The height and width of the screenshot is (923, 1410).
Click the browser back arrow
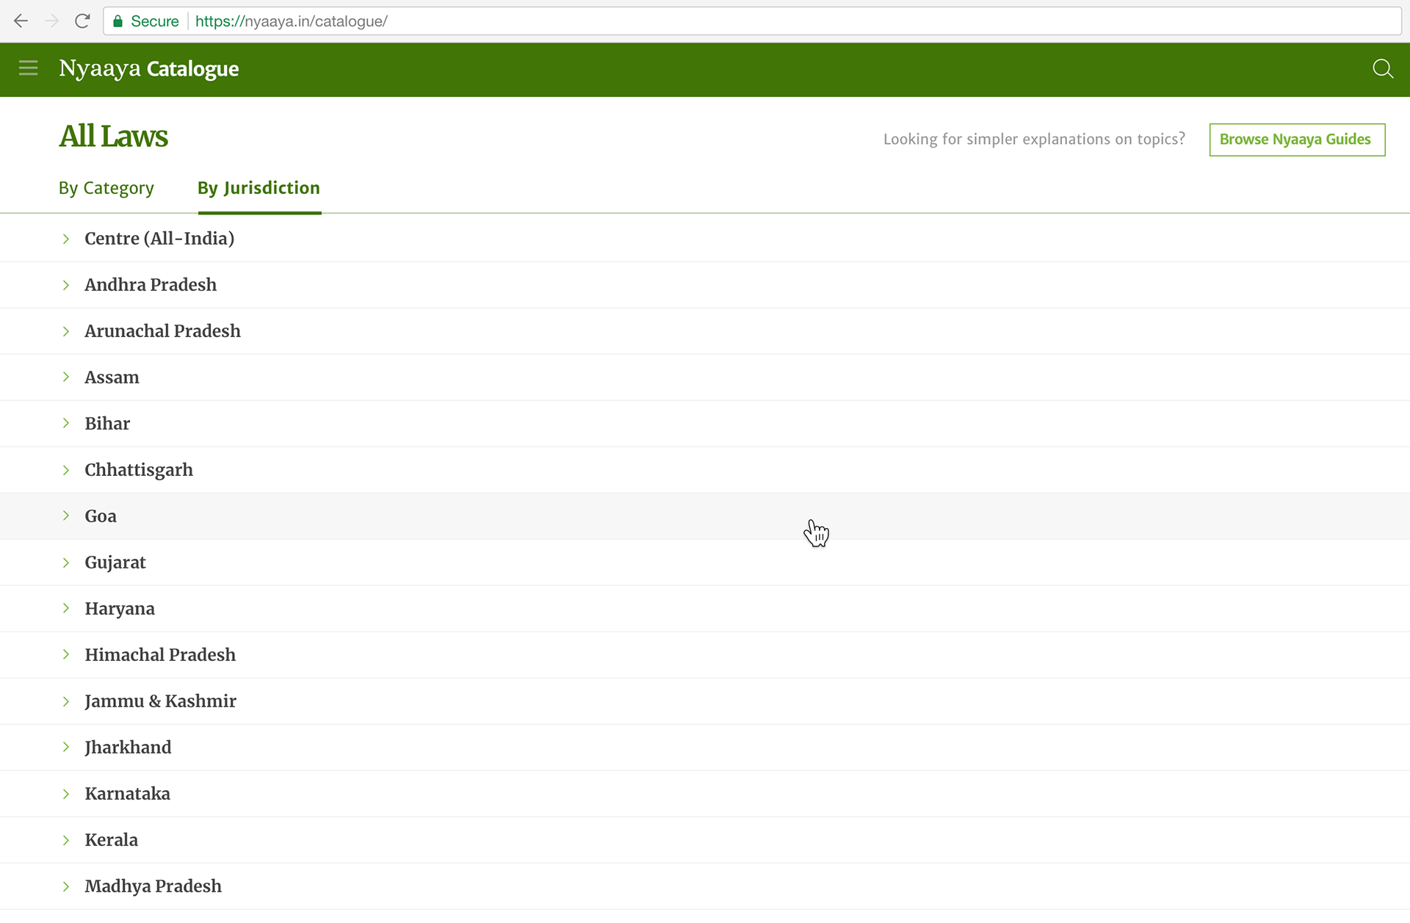21,21
